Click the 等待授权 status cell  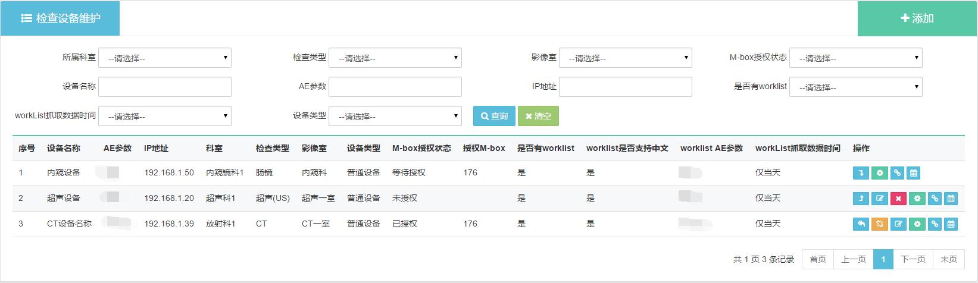(x=409, y=172)
